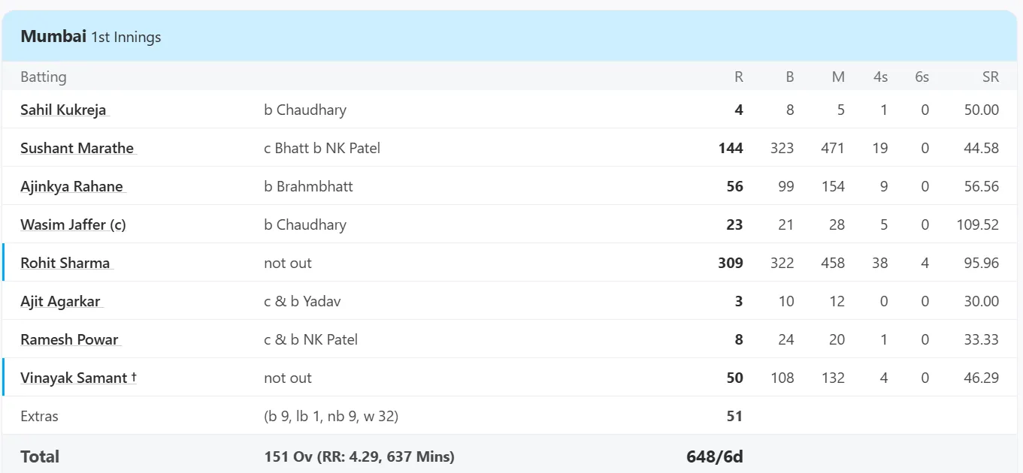Open Sushant Marathe player profile

tap(77, 148)
